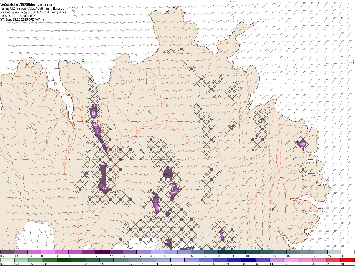Select rain scale swatch between 2 and 2.5

pos(92,260)
